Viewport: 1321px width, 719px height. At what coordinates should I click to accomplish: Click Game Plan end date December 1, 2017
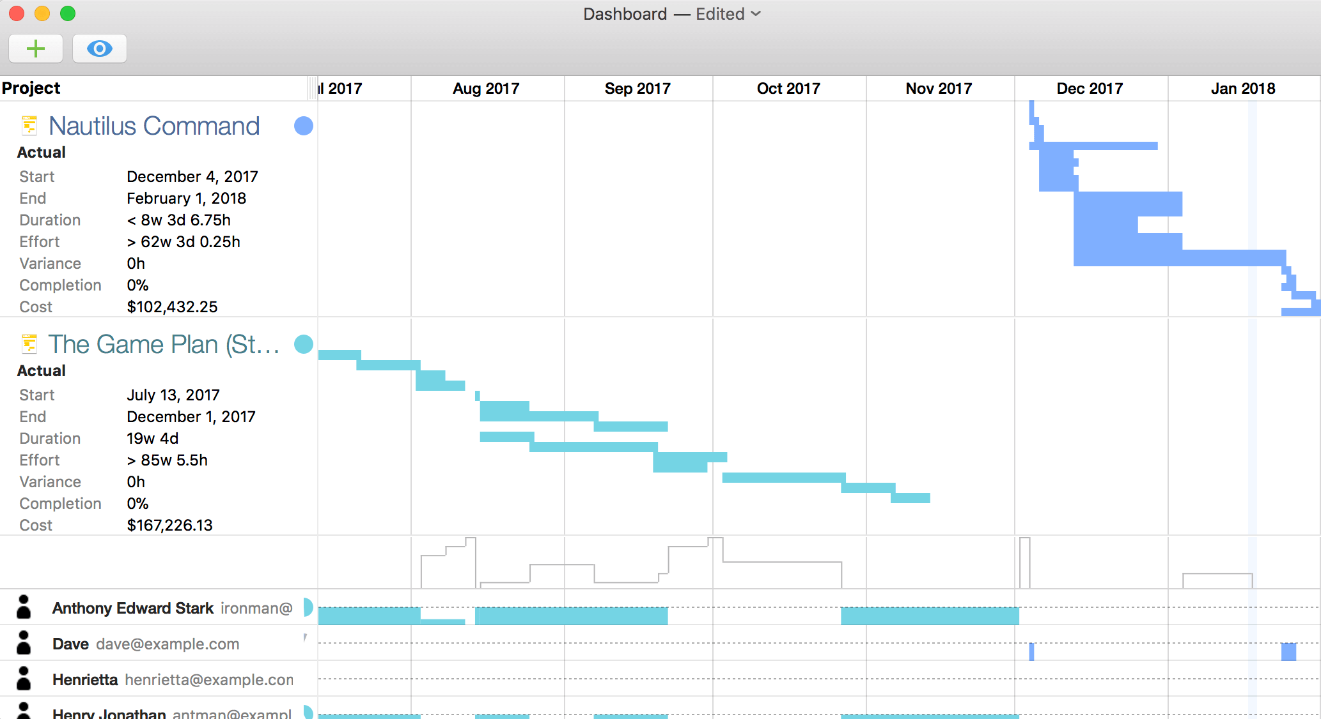click(x=191, y=417)
